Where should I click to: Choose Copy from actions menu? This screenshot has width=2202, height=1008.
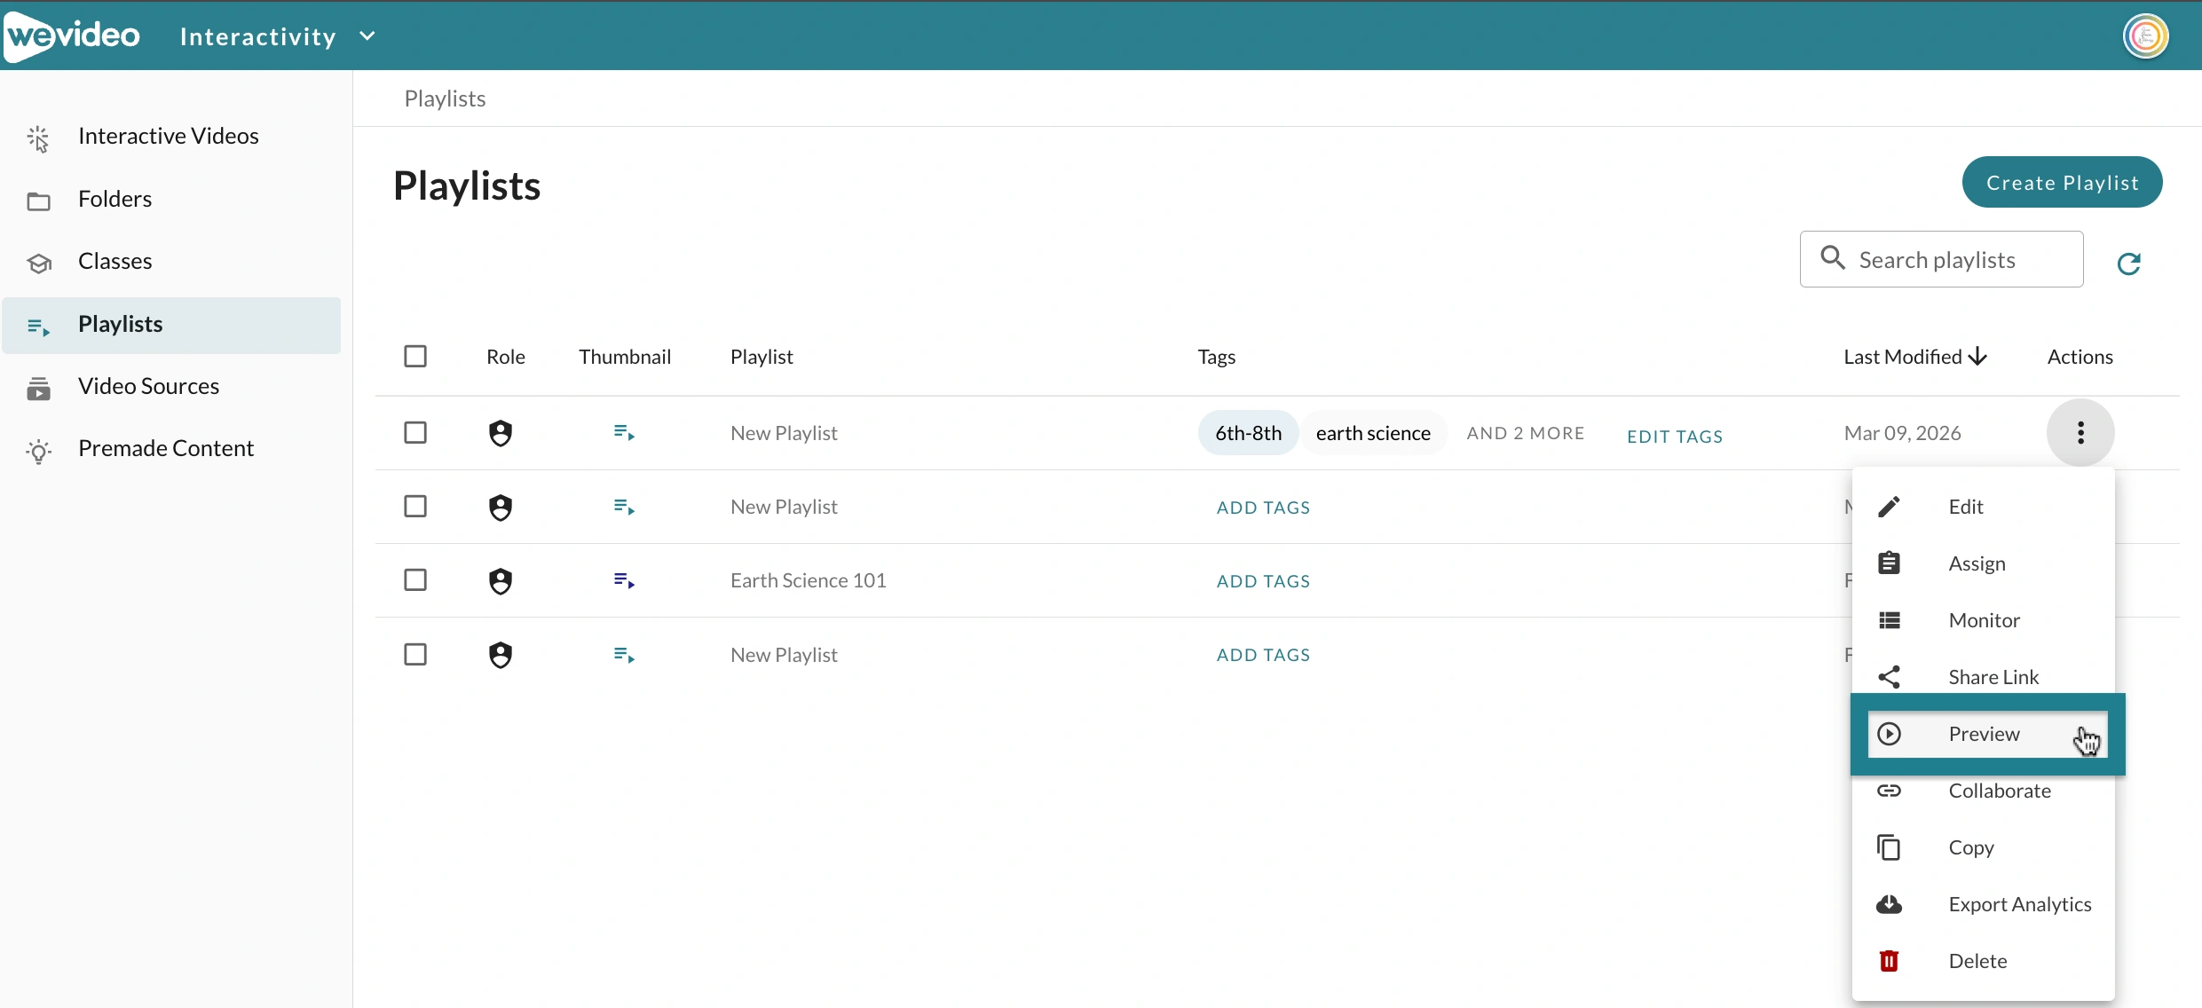click(1983, 847)
